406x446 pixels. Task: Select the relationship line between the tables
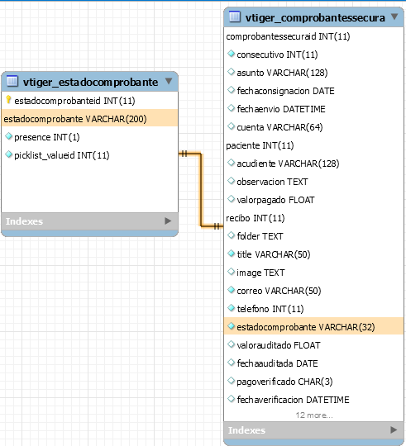click(x=201, y=190)
